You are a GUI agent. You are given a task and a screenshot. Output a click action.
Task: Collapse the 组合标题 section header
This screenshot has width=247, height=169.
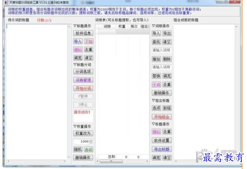coord(161,101)
